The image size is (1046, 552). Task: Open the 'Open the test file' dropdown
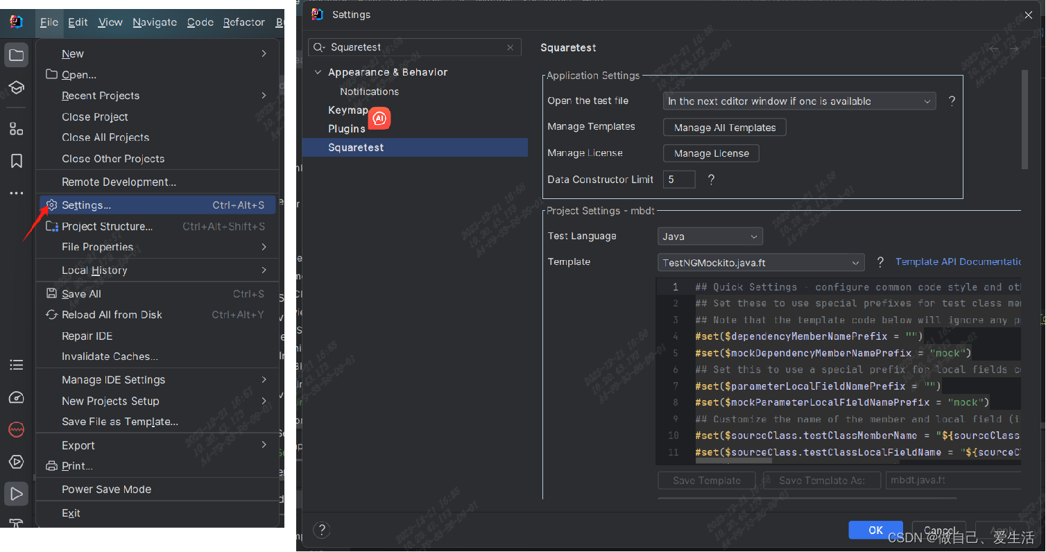[799, 101]
